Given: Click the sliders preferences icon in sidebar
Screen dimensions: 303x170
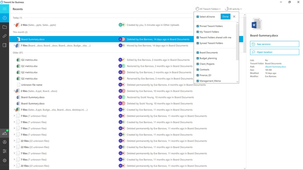Looking at the screenshot, I should coord(4,151).
